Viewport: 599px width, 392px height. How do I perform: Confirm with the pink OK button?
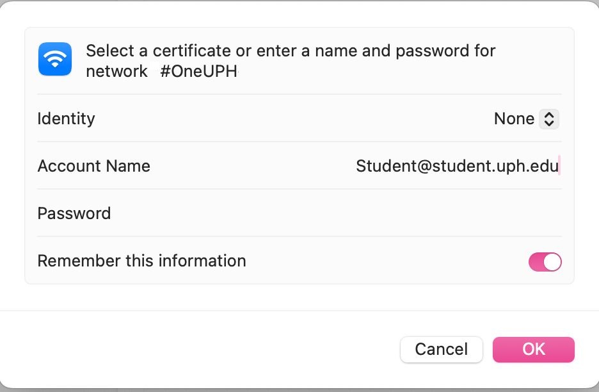[533, 349]
